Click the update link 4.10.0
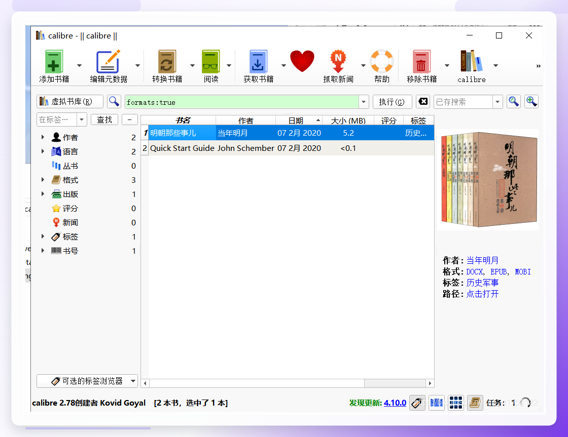Image resolution: width=568 pixels, height=437 pixels. coord(395,403)
